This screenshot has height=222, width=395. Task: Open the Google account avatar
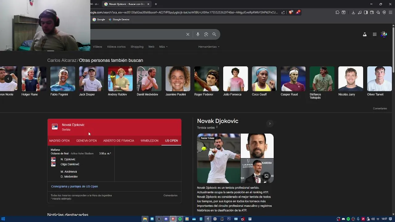click(x=384, y=35)
